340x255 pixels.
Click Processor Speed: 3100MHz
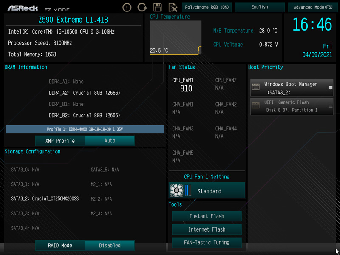tap(40, 43)
